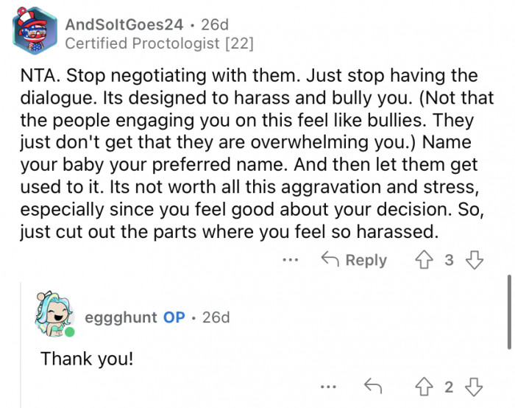Downvote eggghunt's Thank you reply

pyautogui.click(x=475, y=387)
